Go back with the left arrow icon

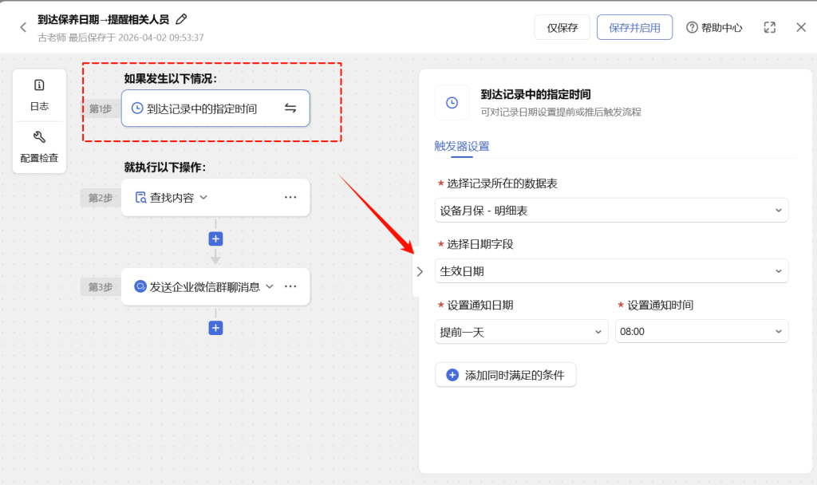click(x=23, y=27)
